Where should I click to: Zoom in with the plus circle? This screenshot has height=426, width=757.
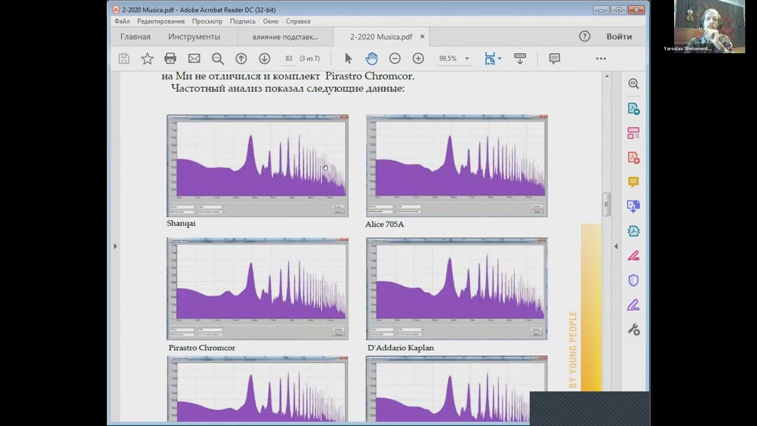[x=418, y=59]
